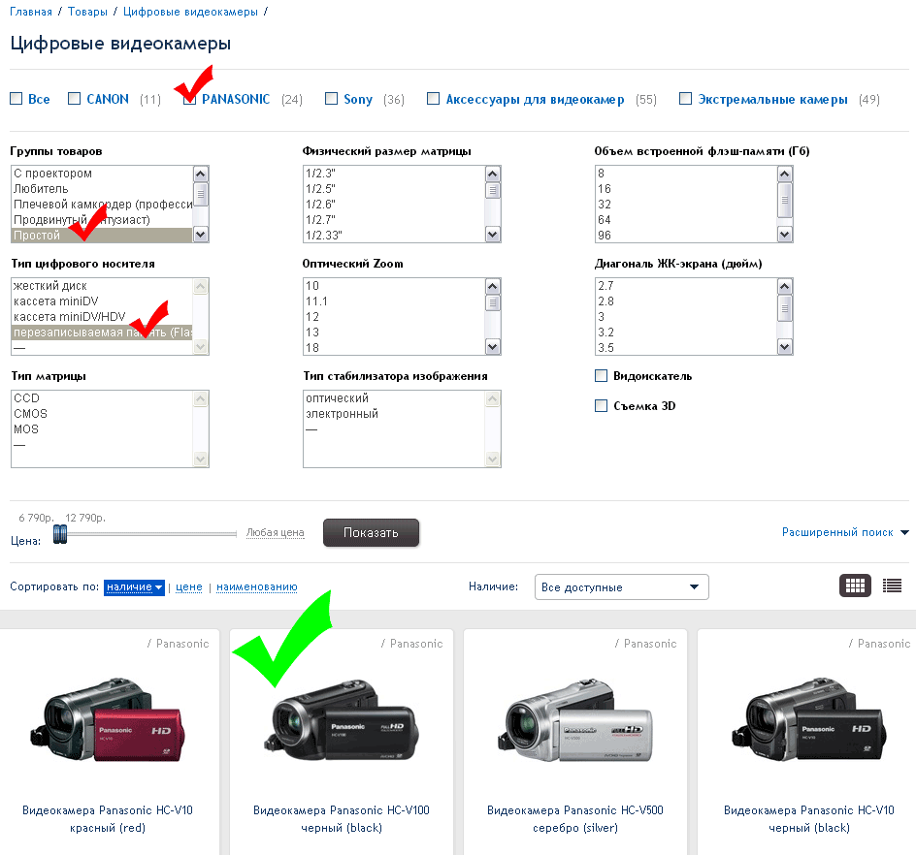Select 'жесткий диск' media type
This screenshot has width=916, height=855.
pyautogui.click(x=102, y=285)
